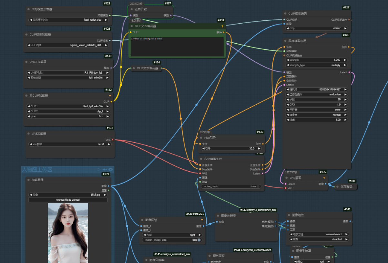Viewport: 388px width, 263px height.
Task: Collapse the 风格模型应用 node via its title dot
Action: click(x=285, y=41)
